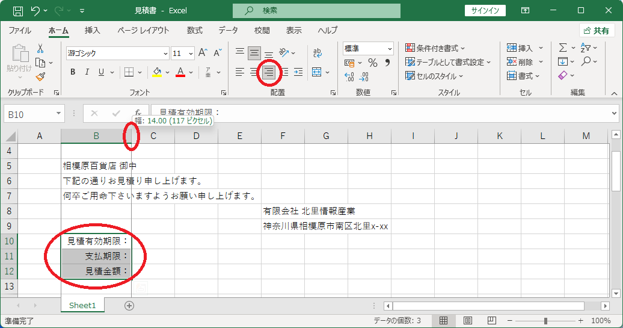Select cell with 有限会社 北里情報産業

click(x=283, y=211)
